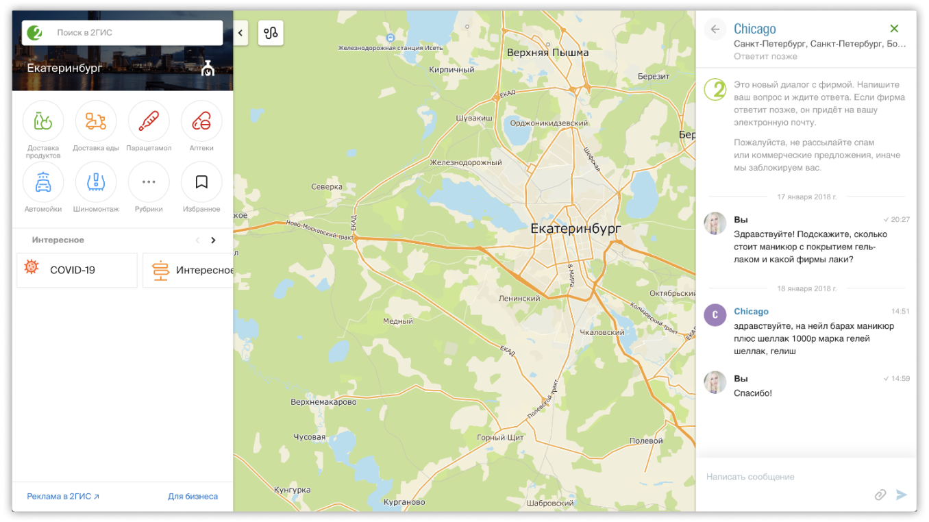Open the COVID-19 card
This screenshot has height=522, width=929.
pyautogui.click(x=77, y=270)
